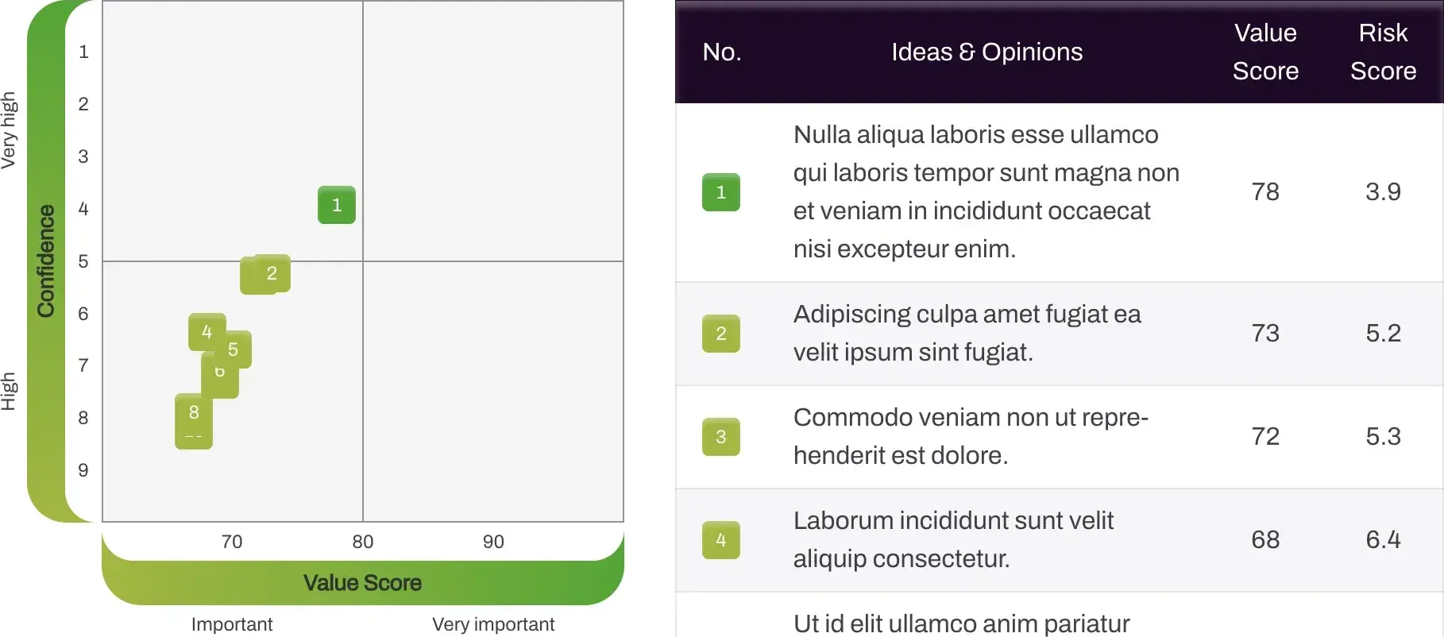Viewport: 1444px width, 637px height.
Task: Select badge 4 in the table's No. column
Action: click(x=721, y=540)
